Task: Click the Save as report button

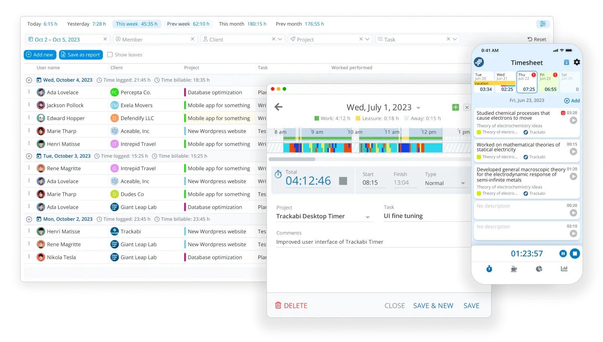Action: coord(81,55)
